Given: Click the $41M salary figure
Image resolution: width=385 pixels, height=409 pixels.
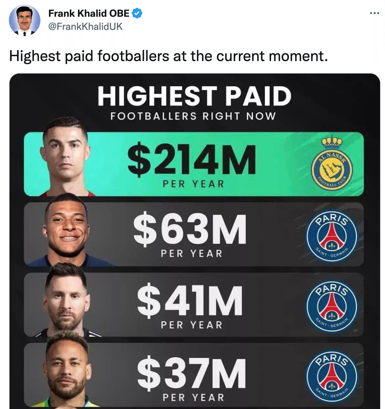Looking at the screenshot, I should 190,300.
